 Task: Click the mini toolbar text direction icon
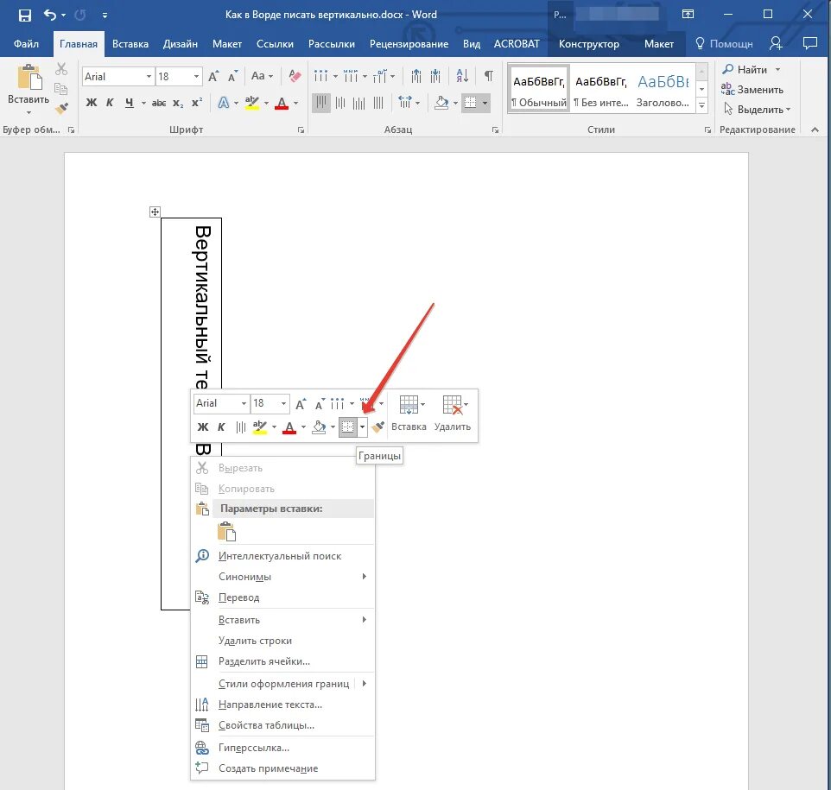241,427
